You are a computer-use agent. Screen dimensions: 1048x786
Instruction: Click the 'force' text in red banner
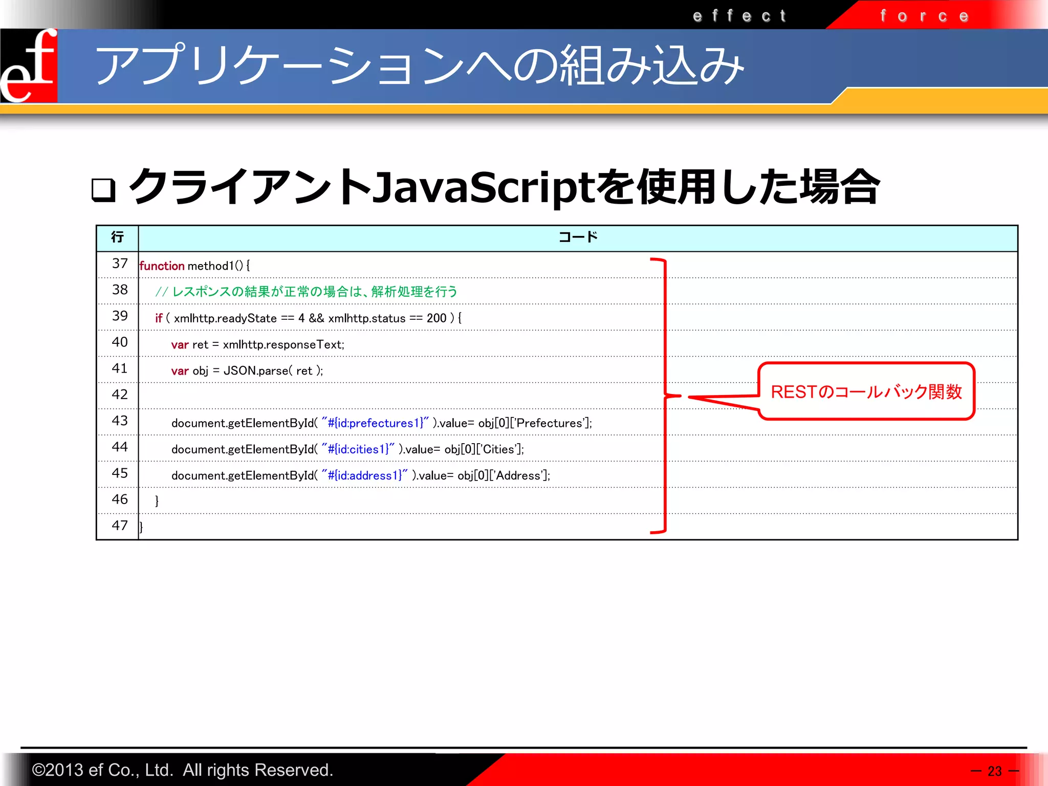(924, 16)
